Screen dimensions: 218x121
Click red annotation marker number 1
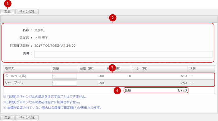click(x=8, y=4)
